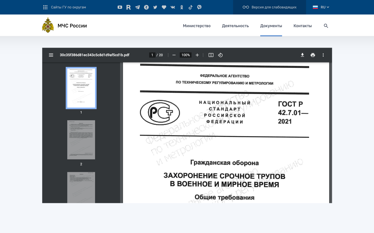Open the Odnoklassniki icon link
This screenshot has height=233, width=374.
point(182,7)
